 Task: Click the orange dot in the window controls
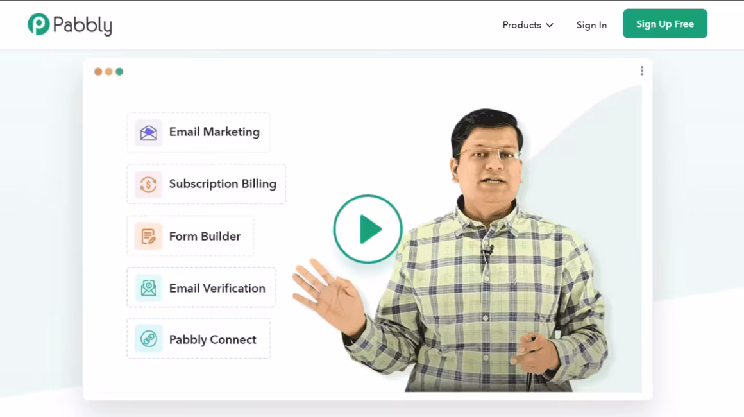pos(108,71)
